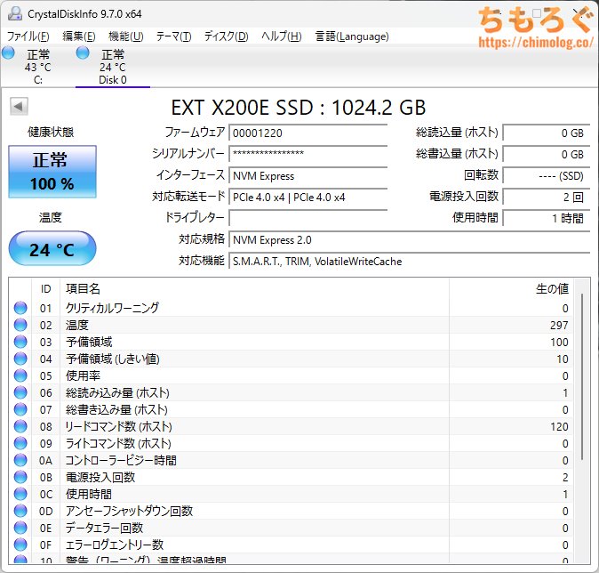This screenshot has height=573, width=599.
Task: Select the Disk 0 tab at 24 °C
Action: click(113, 67)
